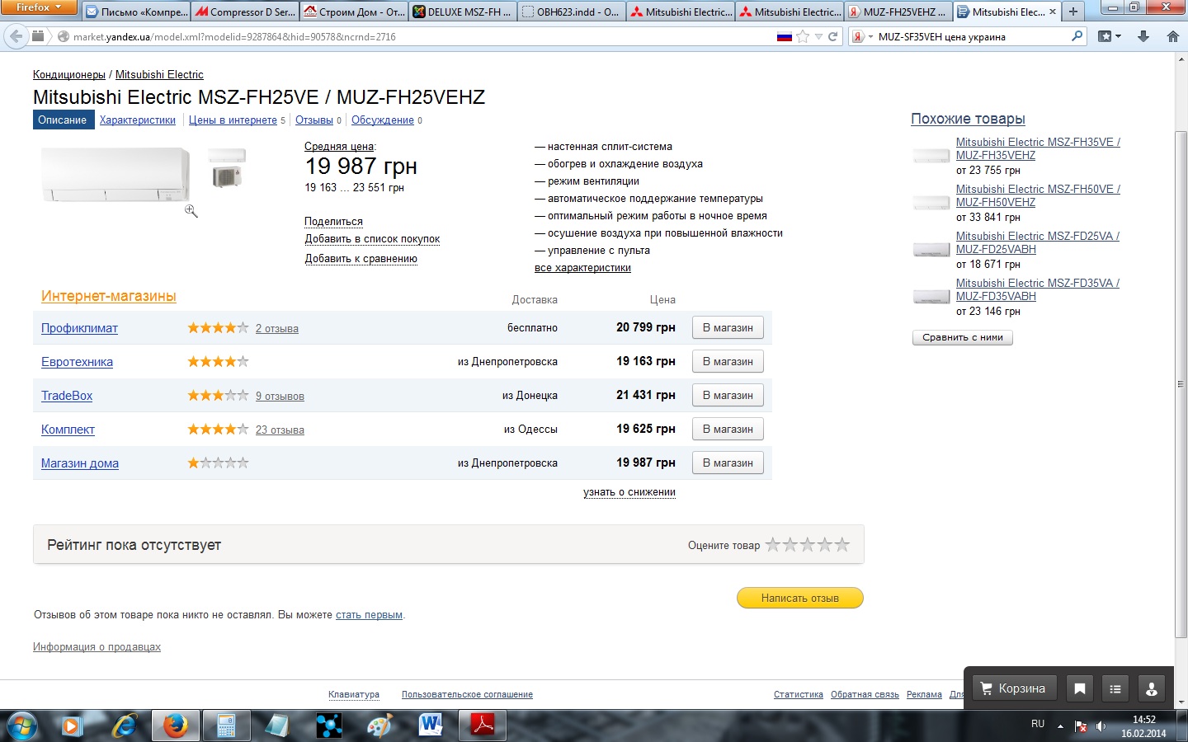
Task: Open similar model MSZ-FH35VE link
Action: pos(1038,148)
